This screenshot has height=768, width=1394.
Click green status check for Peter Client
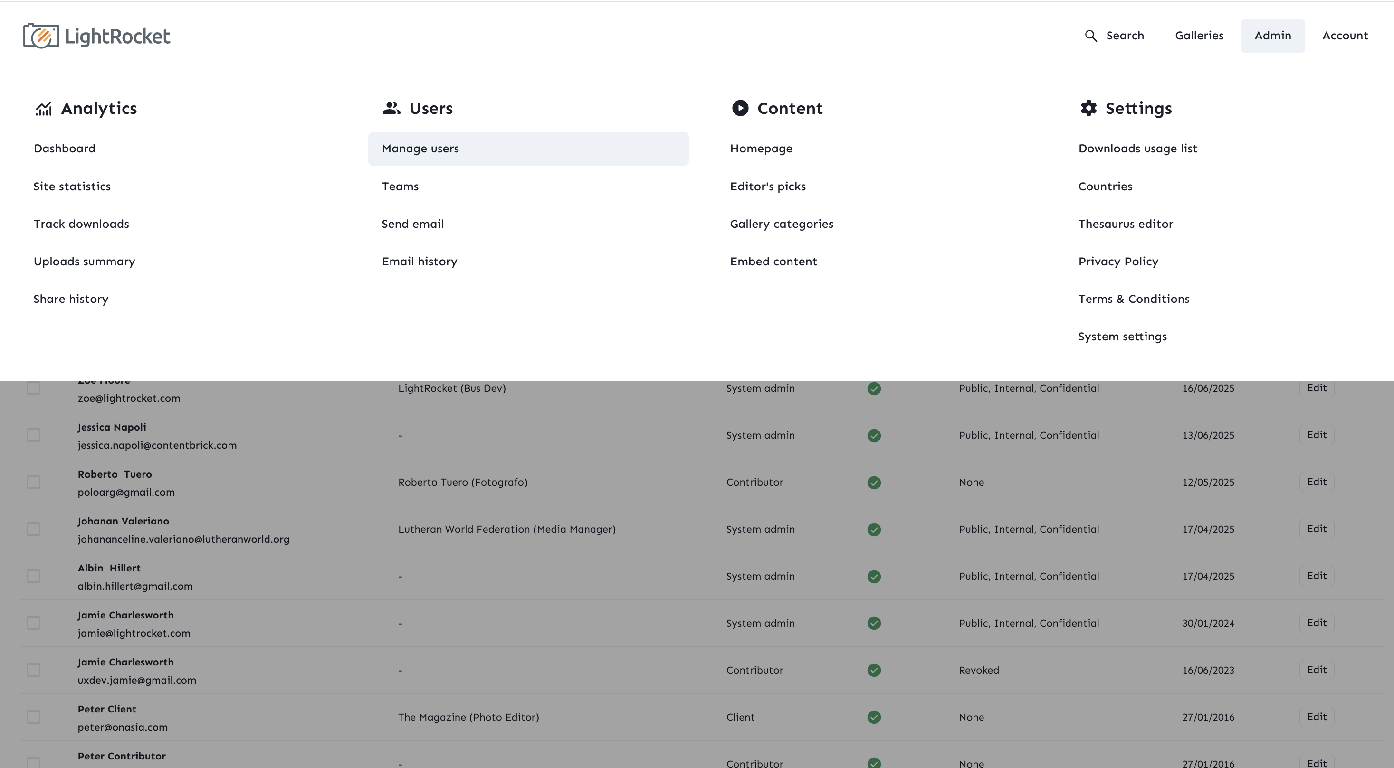pos(874,717)
